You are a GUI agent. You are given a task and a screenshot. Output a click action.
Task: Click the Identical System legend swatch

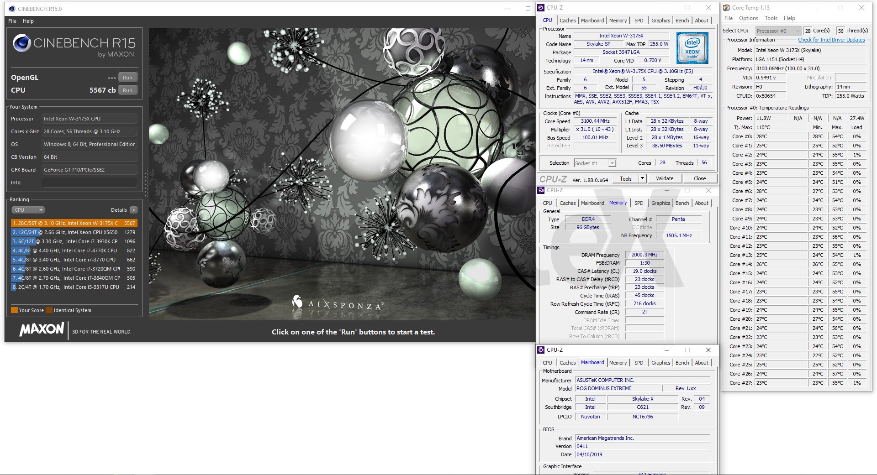tap(49, 310)
